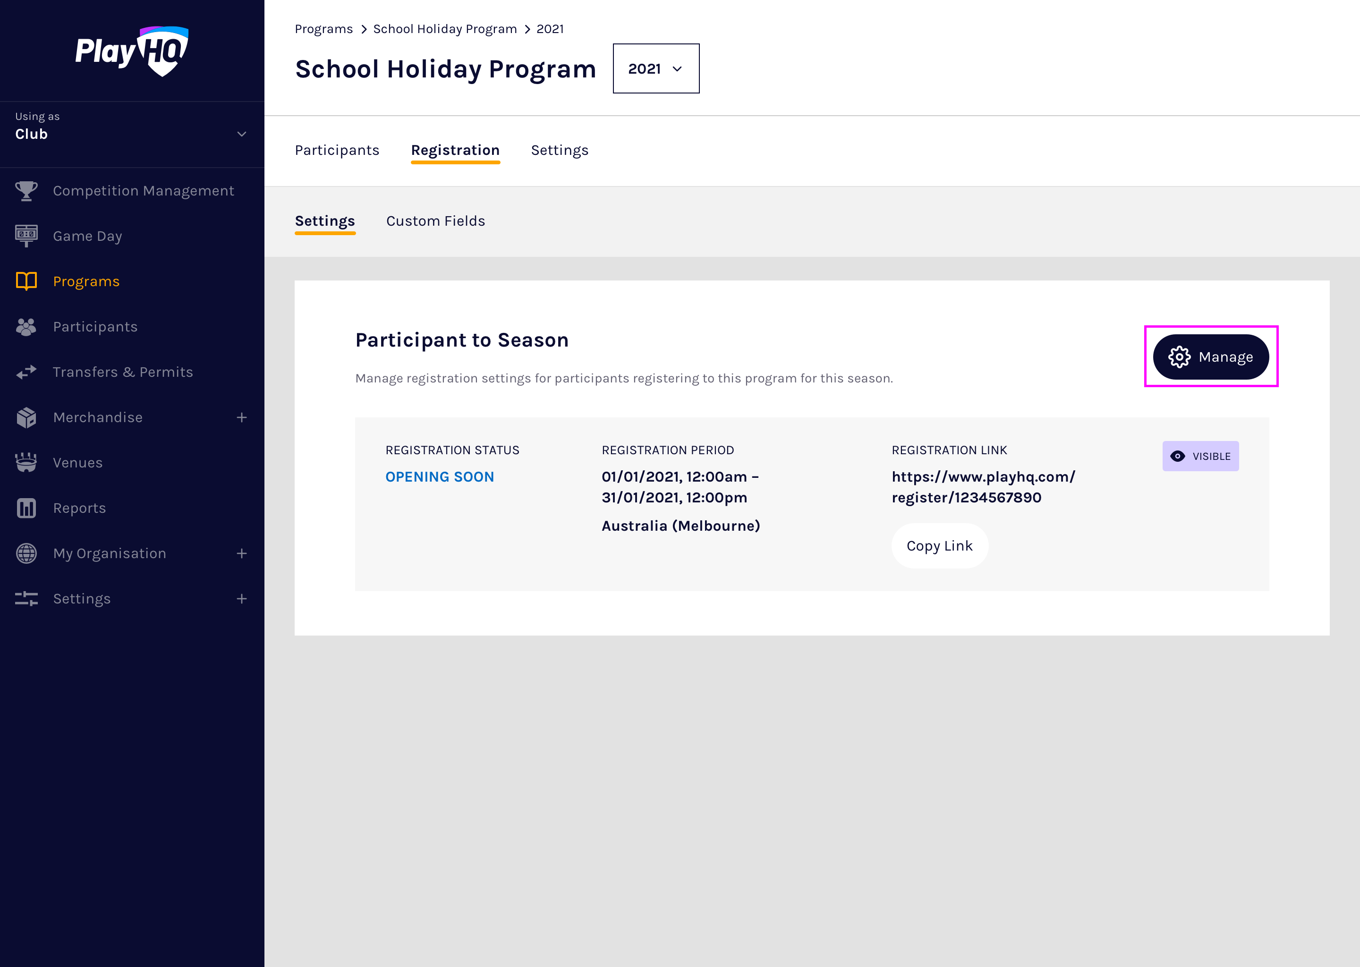Screen dimensions: 1360x967
Task: Click the Competition Management trophy icon
Action: tap(26, 191)
